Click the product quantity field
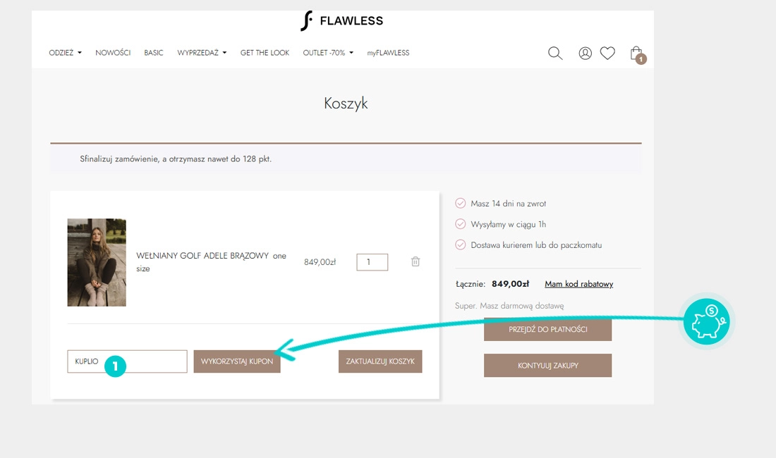This screenshot has height=458, width=776. [x=372, y=262]
